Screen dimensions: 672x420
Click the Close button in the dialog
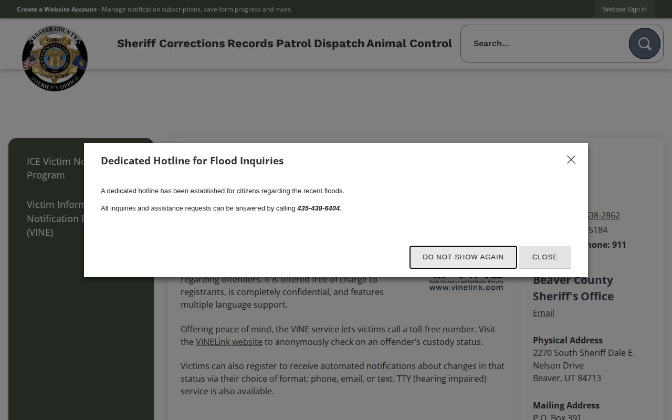coord(545,257)
